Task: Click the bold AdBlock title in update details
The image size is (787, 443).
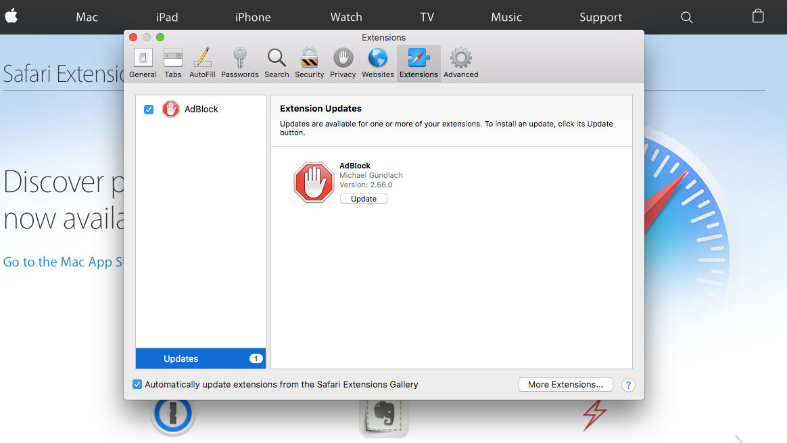Action: coord(355,166)
